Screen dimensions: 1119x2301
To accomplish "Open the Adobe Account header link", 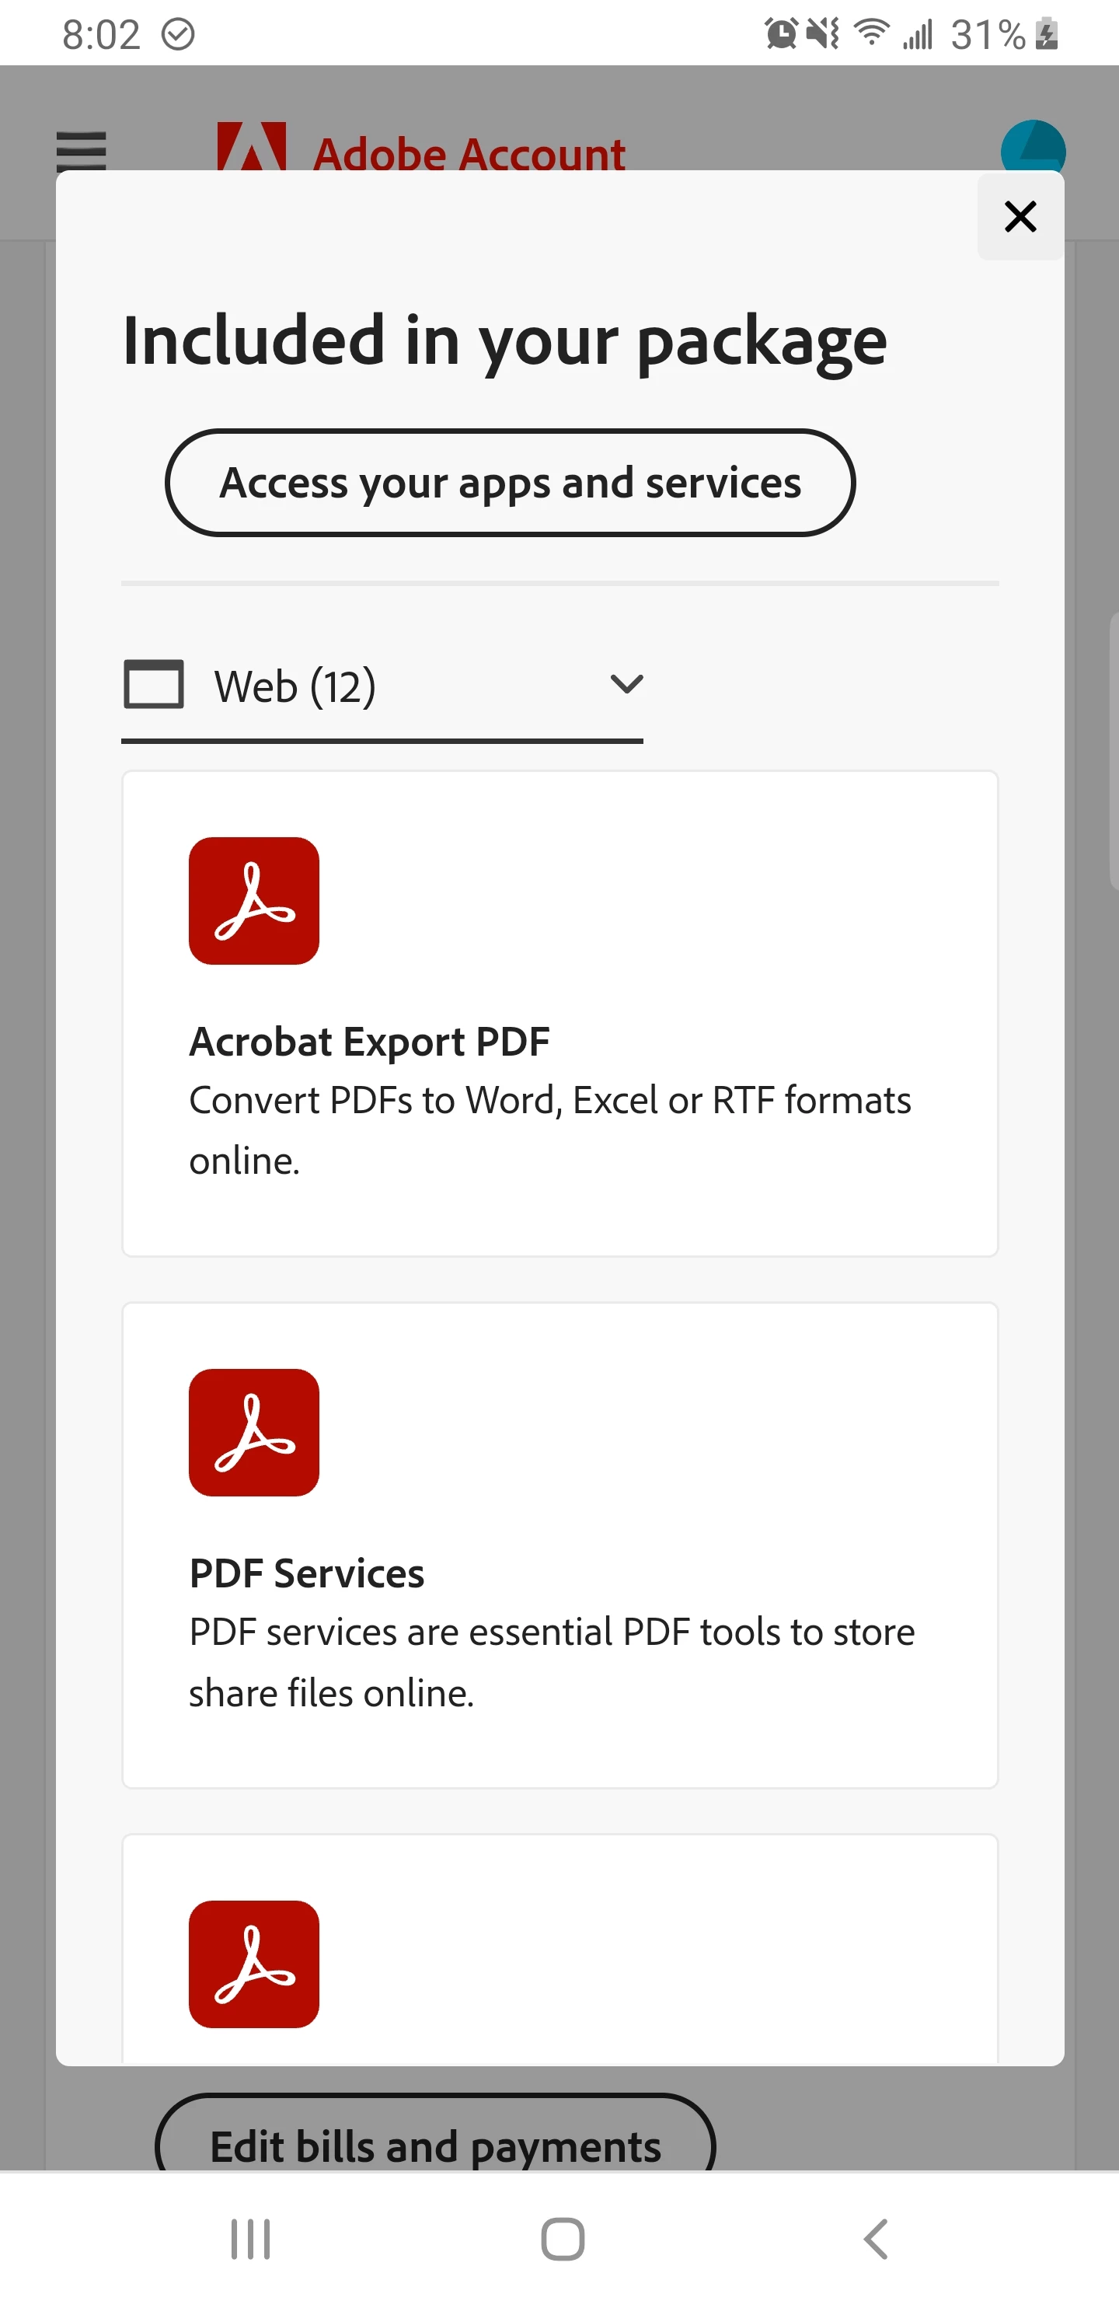I will [469, 154].
